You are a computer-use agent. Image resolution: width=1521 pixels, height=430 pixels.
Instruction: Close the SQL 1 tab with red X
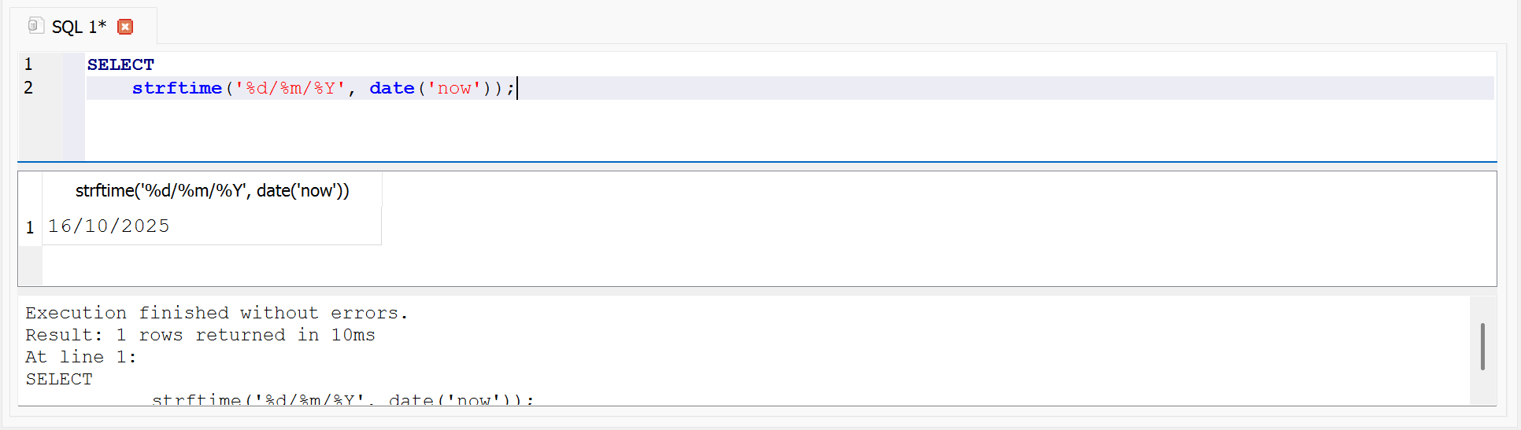pos(125,27)
